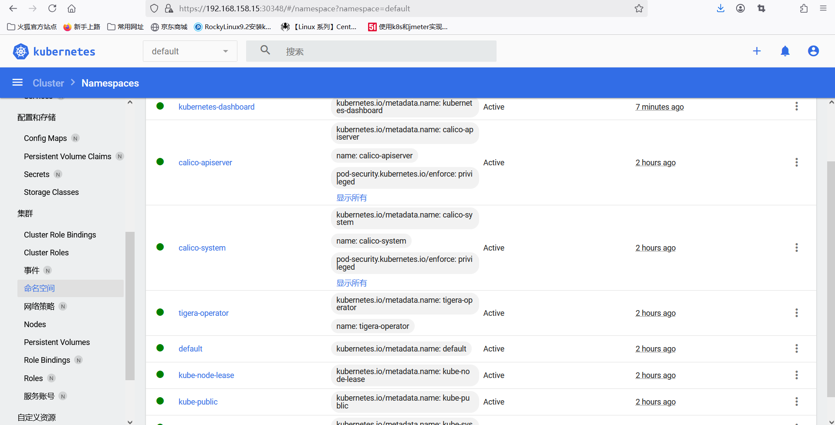Open Secrets in sidebar

[37, 174]
